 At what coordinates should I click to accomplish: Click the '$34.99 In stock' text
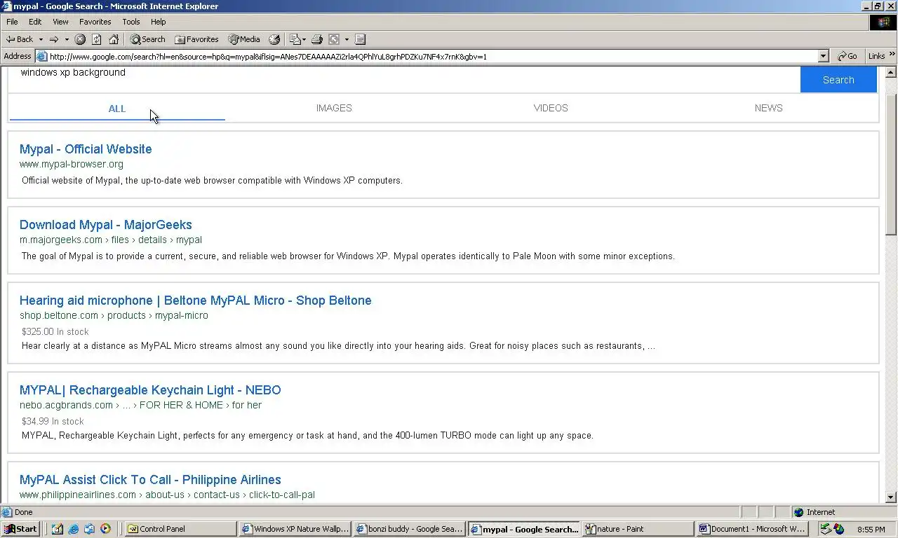pyautogui.click(x=53, y=422)
